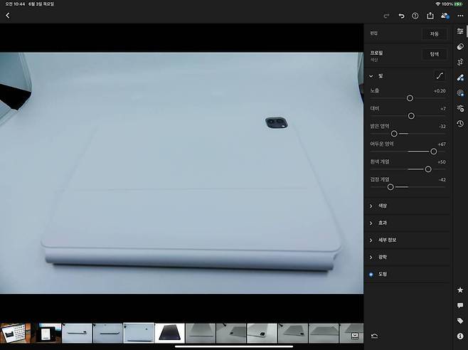Open the info panel icon

pyautogui.click(x=460, y=335)
